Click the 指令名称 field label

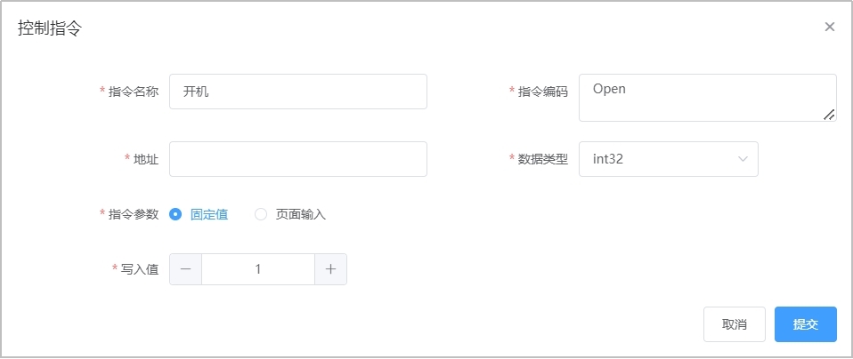(133, 92)
